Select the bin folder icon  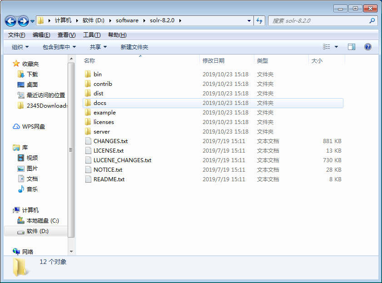[x=88, y=74]
